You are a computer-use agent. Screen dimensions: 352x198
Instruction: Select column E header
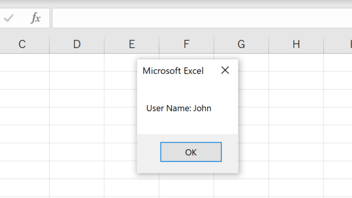click(x=132, y=44)
